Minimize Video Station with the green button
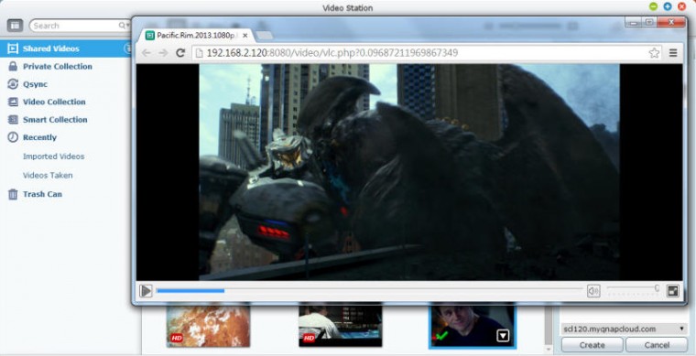 (x=653, y=6)
